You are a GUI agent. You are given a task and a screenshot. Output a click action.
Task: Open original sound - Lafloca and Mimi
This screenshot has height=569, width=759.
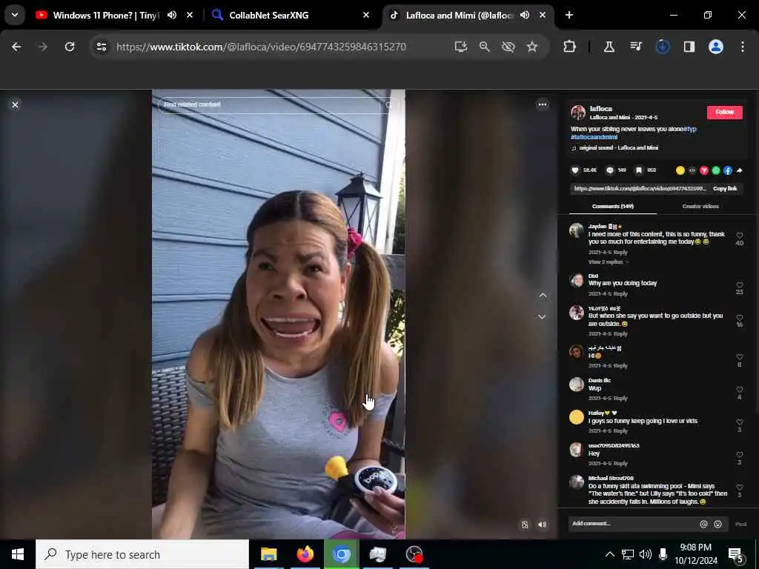pos(618,148)
